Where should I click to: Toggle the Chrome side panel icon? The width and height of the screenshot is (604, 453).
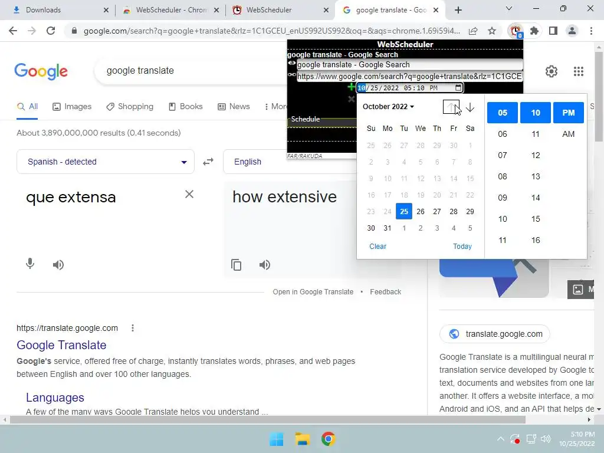(x=553, y=31)
